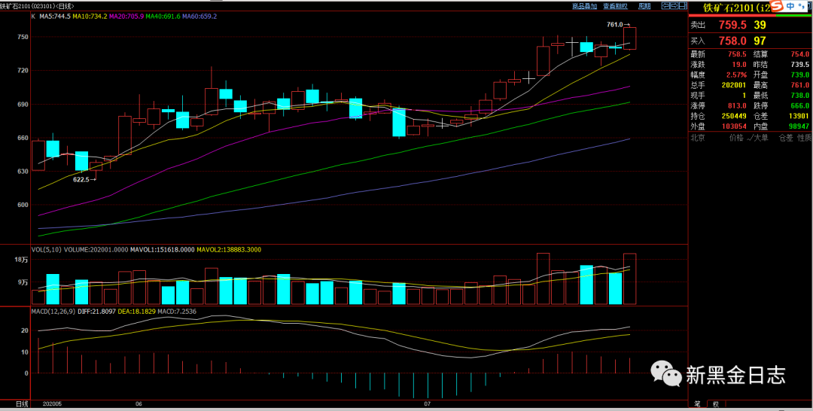Toggle the 中 Chinese input mode
The width and height of the screenshot is (813, 411).
(790, 6)
